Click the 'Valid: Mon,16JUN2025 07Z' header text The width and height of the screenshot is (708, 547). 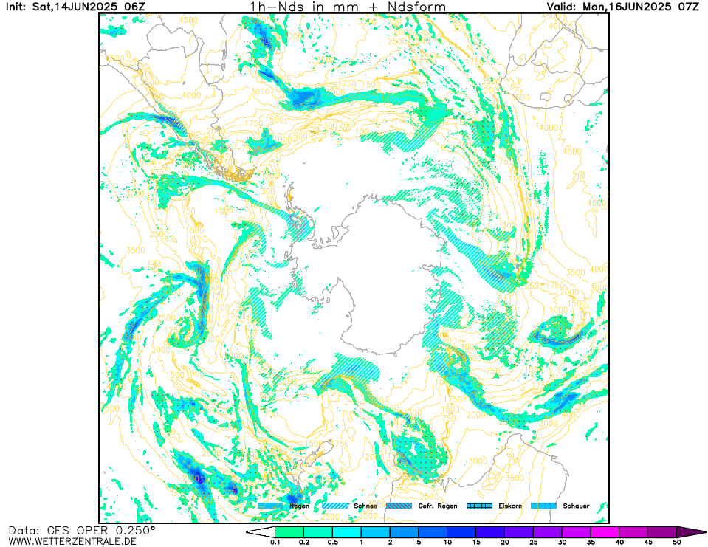click(623, 7)
